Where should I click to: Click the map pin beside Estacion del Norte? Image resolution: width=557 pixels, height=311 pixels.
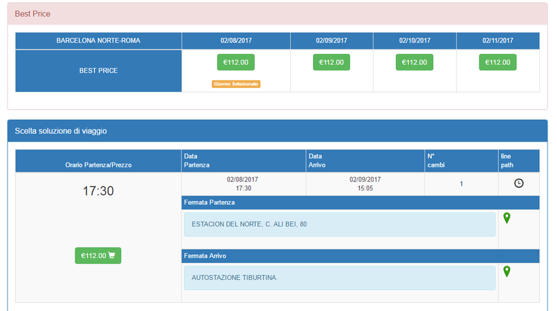coord(507,217)
